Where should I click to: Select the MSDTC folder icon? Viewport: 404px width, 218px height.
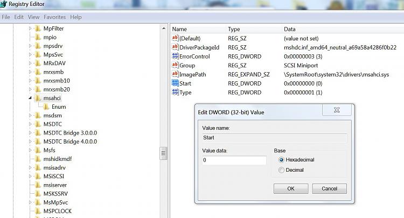(x=38, y=124)
